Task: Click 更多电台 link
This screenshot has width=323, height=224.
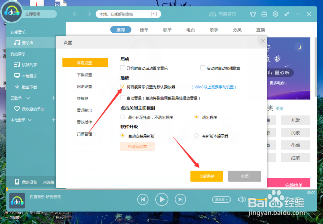Action: pyautogui.click(x=278, y=83)
